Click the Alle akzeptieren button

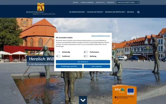tap(83, 62)
